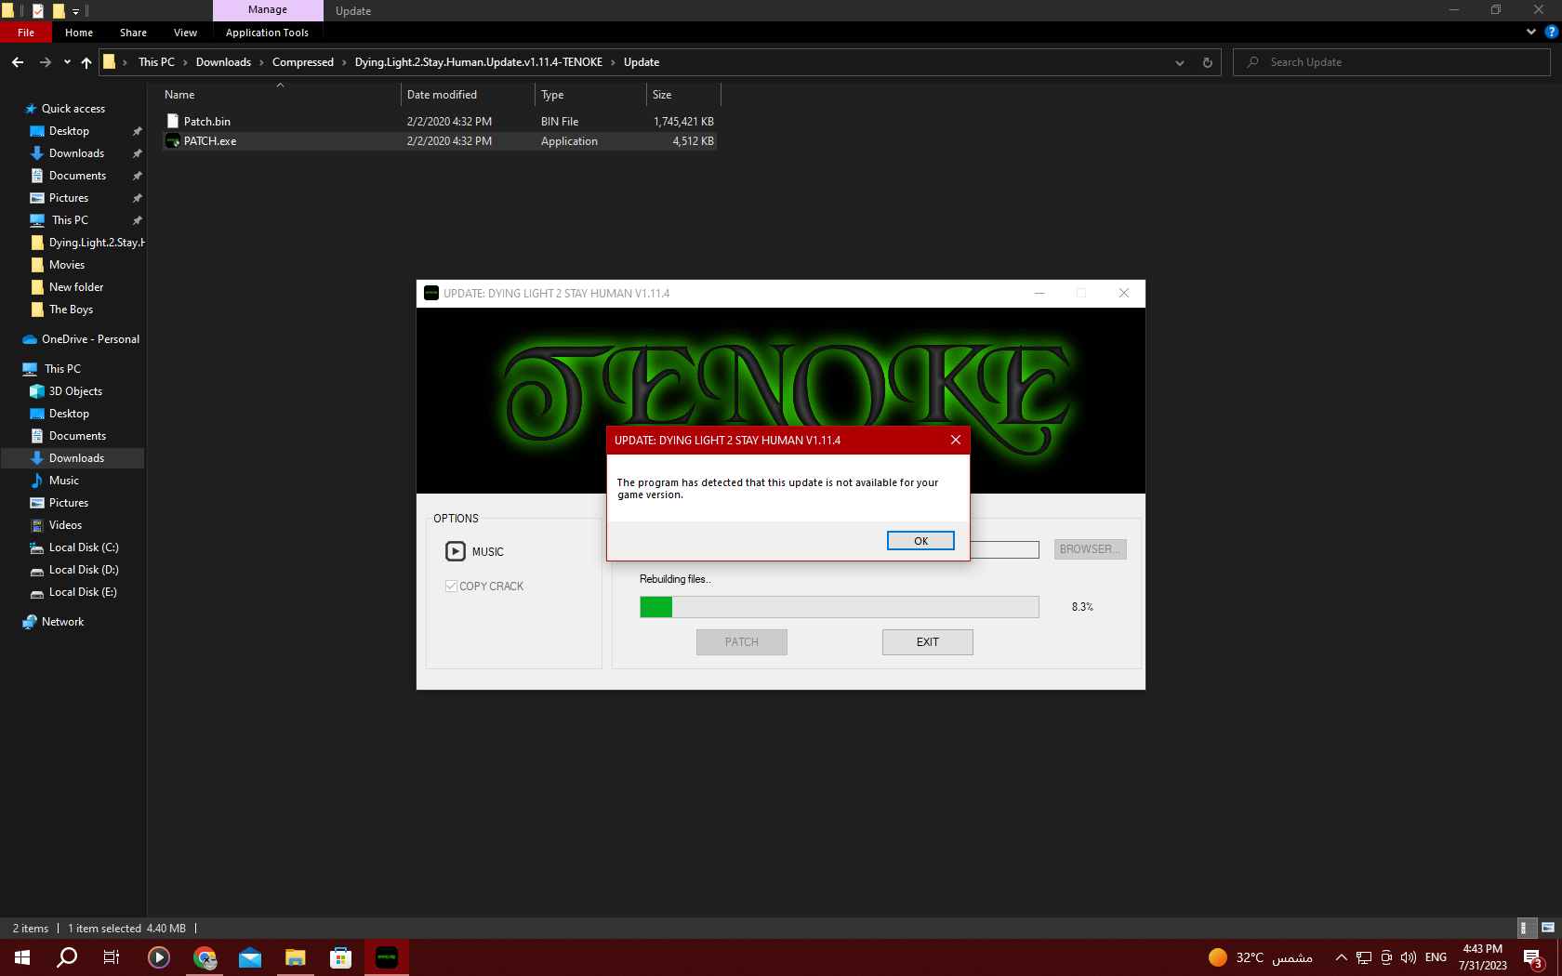Sort files by Name column
Screen dimensions: 1562x976
point(280,95)
